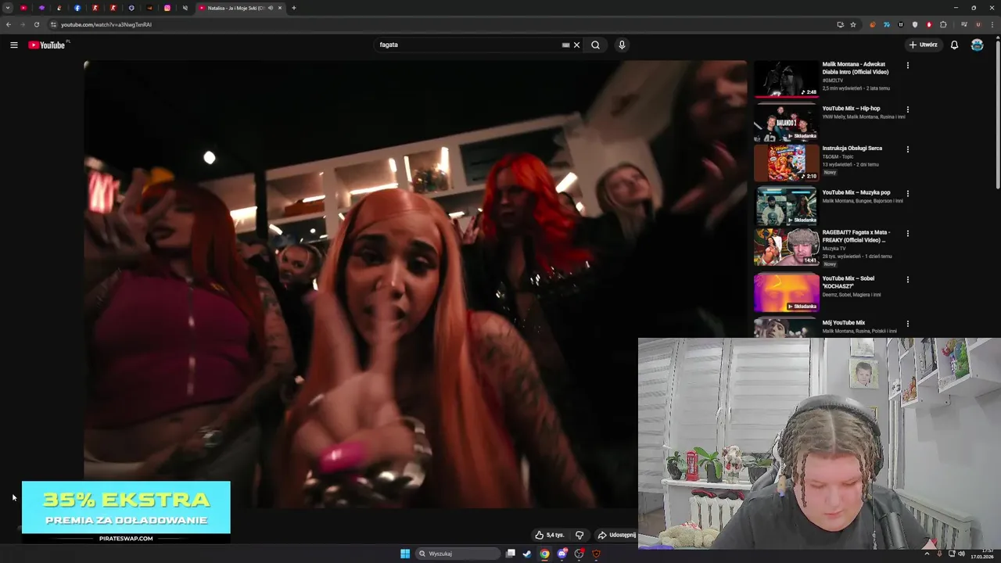Open options for Malik Montana Adwokat Diabła
The width and height of the screenshot is (1001, 563).
coord(907,66)
